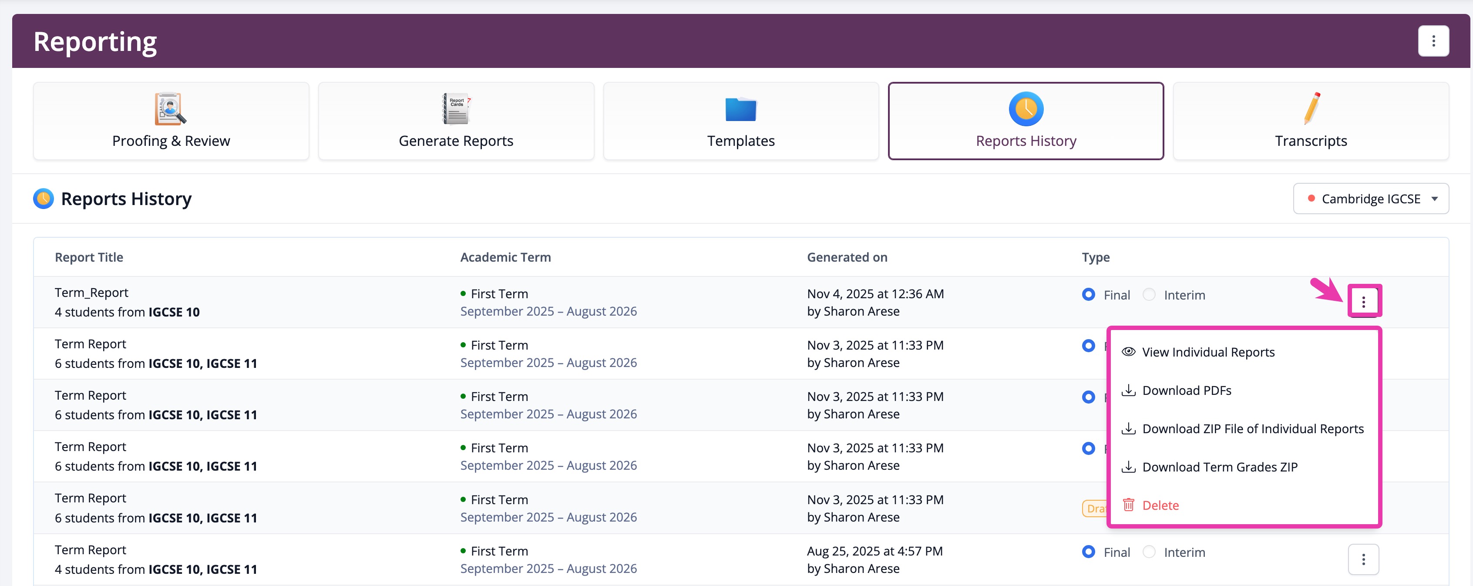The image size is (1473, 586).
Task: Open the Templates folder
Action: [740, 121]
